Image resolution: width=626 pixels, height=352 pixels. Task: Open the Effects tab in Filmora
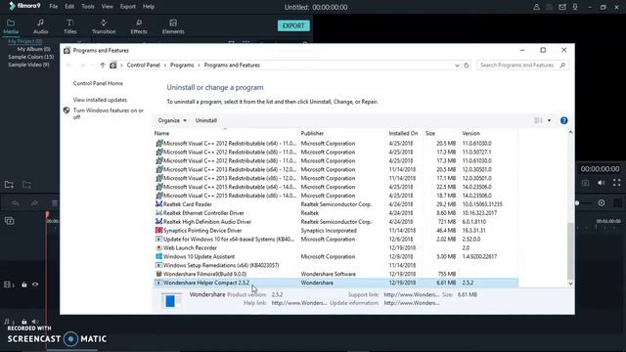click(x=139, y=26)
